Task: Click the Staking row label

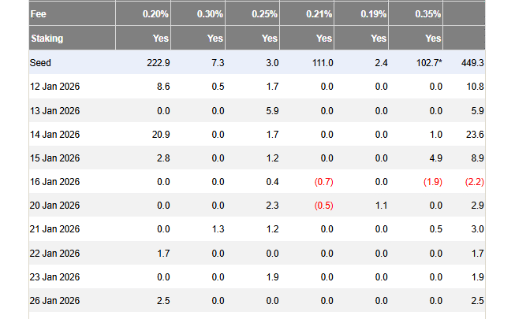Action: [47, 38]
